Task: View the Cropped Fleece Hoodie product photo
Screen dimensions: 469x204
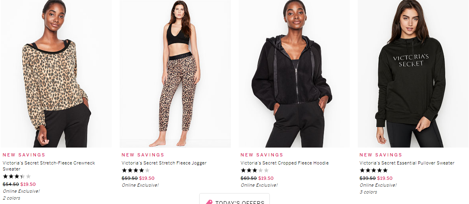Action: tap(294, 74)
